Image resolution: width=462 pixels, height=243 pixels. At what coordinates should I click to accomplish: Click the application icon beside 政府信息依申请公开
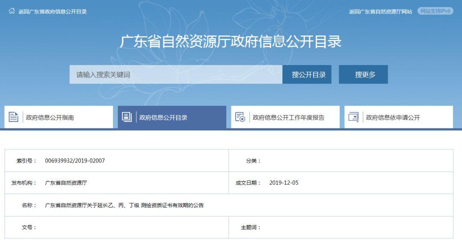[x=354, y=117]
